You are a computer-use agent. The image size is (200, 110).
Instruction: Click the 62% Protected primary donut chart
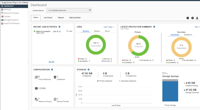pos(139,45)
